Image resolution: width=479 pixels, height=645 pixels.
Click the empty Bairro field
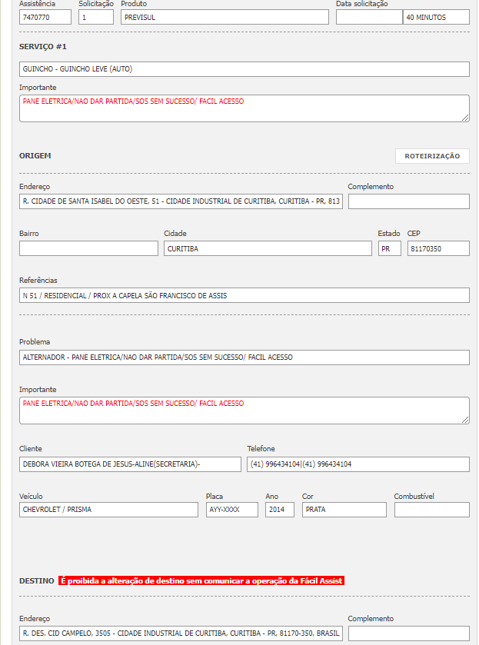[x=88, y=248]
